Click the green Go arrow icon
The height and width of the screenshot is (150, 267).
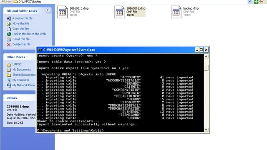256,2
